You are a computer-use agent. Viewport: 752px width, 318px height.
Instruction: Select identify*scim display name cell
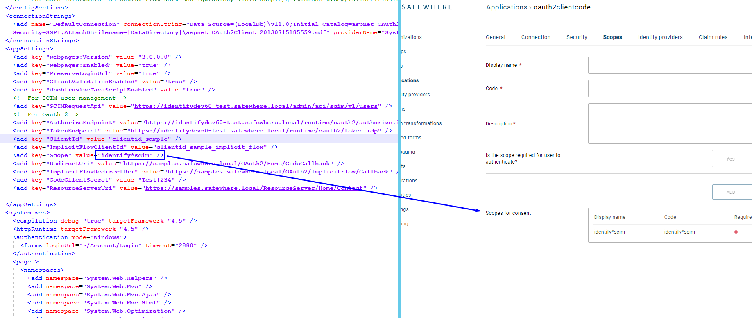pyautogui.click(x=609, y=232)
